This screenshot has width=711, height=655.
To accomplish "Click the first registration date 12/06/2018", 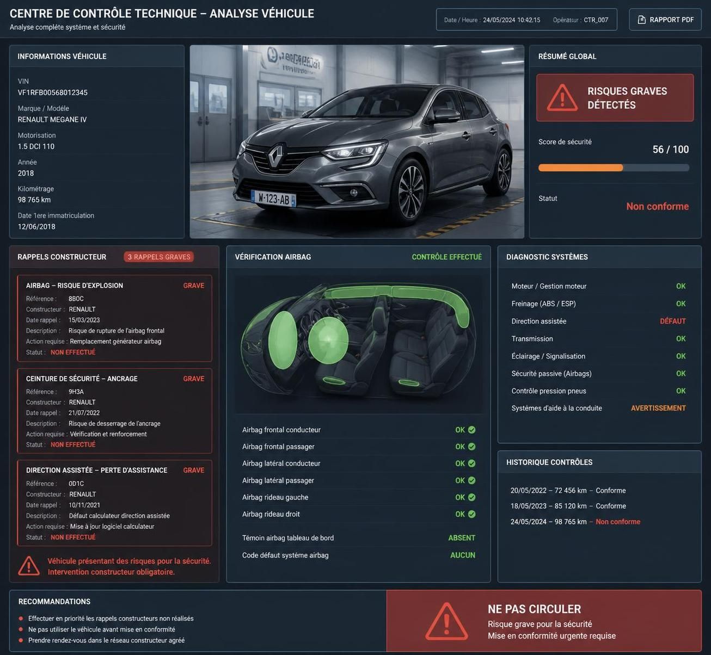I will (x=36, y=226).
